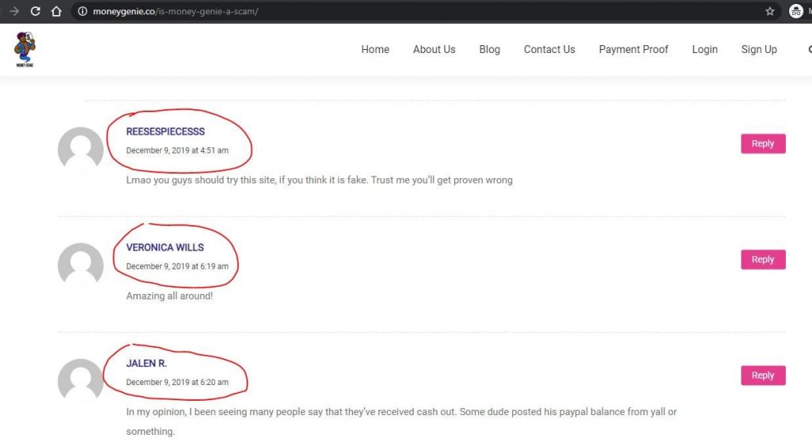Image resolution: width=812 pixels, height=442 pixels.
Task: Click REESESPIECESSS avatar image
Action: click(80, 149)
